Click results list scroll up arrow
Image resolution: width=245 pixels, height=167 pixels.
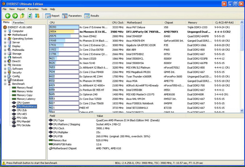242,22
